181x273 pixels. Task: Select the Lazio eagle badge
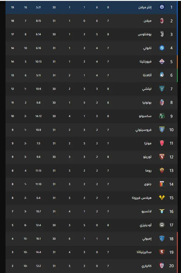tap(162, 211)
